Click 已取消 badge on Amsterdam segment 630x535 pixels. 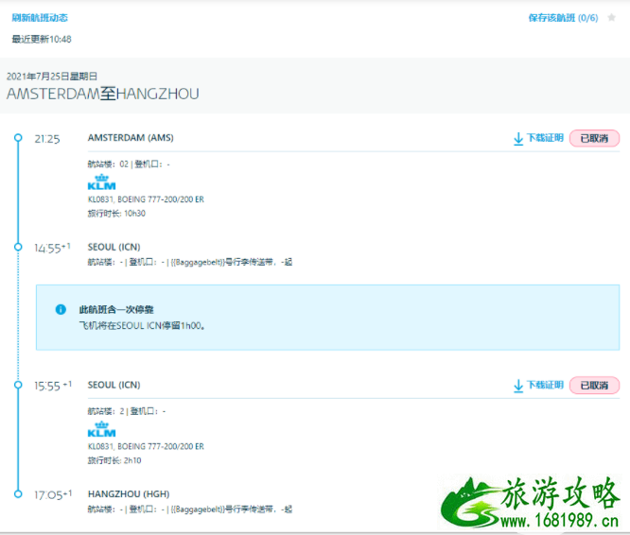pyautogui.click(x=594, y=138)
